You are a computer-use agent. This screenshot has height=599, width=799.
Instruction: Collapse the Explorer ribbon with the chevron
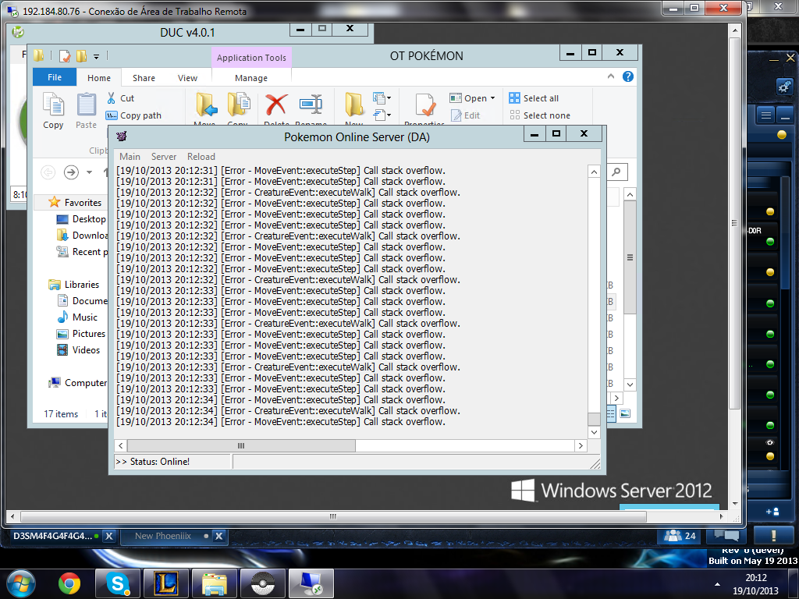(611, 76)
